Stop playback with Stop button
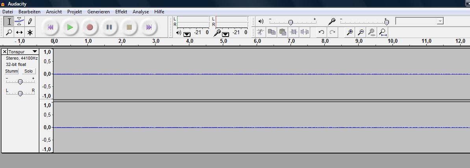The width and height of the screenshot is (470, 168). (x=129, y=27)
